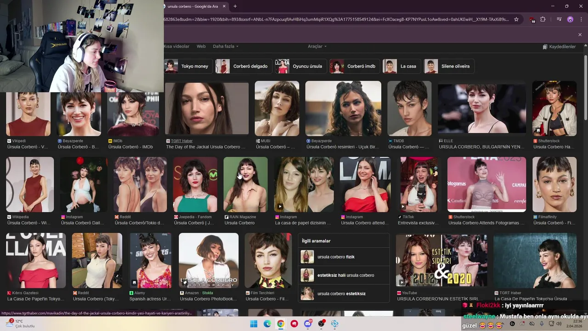
Task: Open the TikTok Entrevista exclusiva image
Action: click(419, 184)
